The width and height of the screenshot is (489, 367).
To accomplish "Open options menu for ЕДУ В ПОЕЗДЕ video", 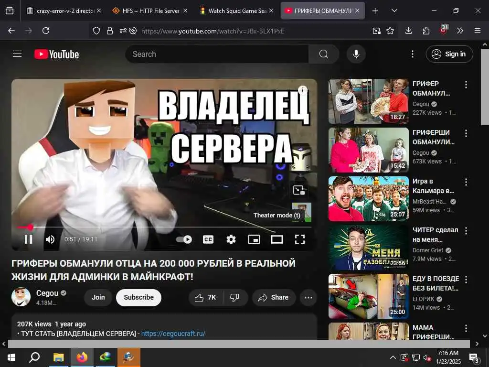I will [x=466, y=279].
